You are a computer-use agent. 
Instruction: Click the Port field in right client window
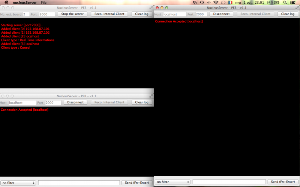201,14
